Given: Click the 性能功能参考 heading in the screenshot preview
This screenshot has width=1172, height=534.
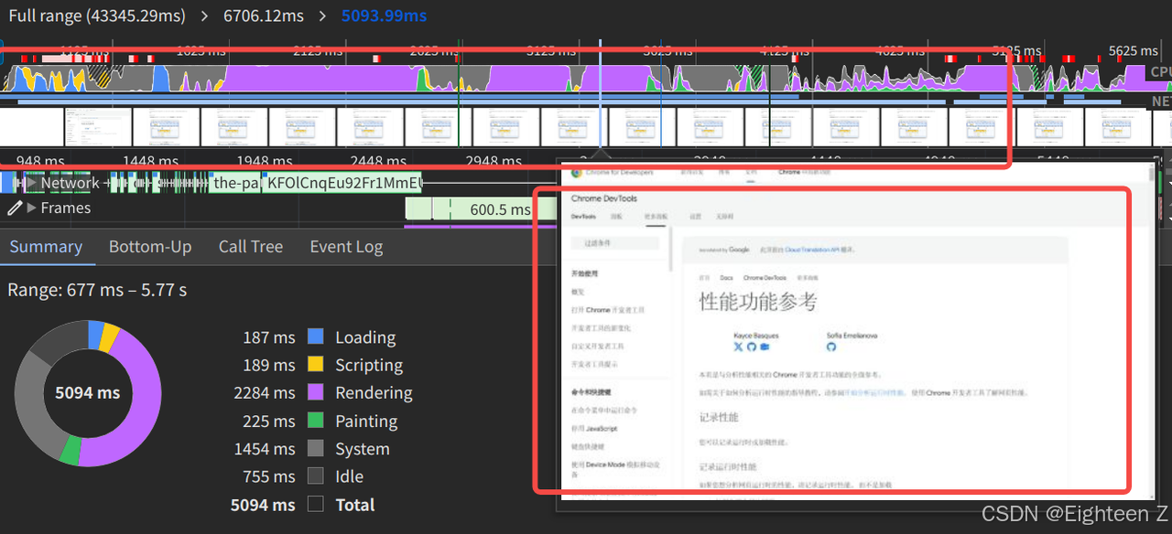Looking at the screenshot, I should [758, 301].
